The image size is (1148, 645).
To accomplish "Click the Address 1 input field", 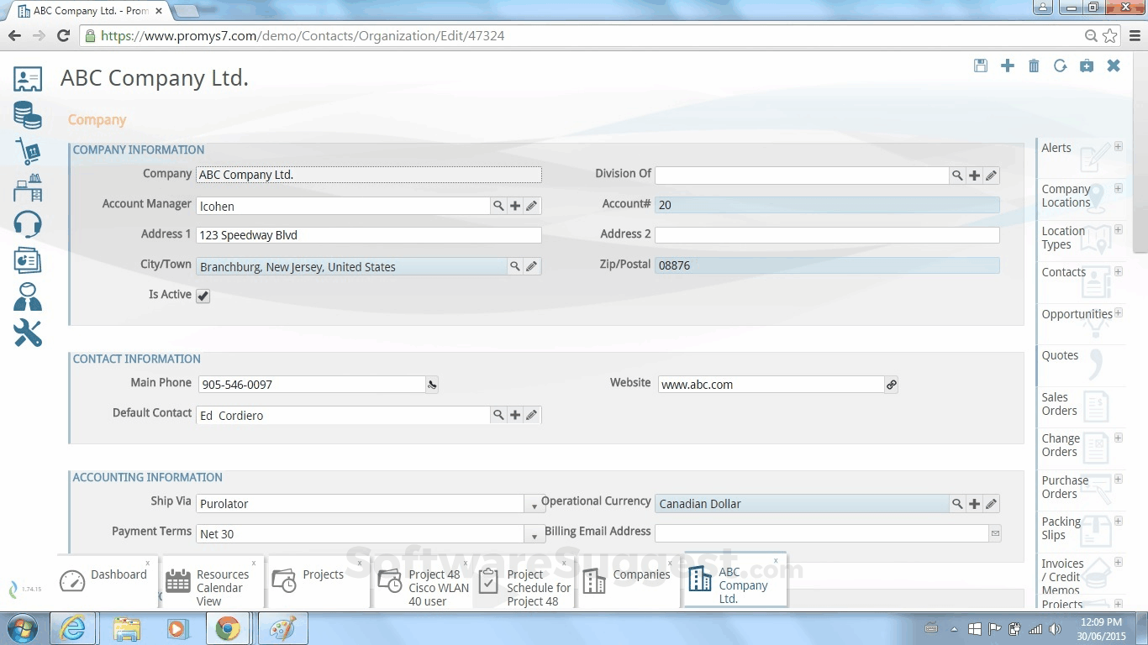I will (x=369, y=235).
